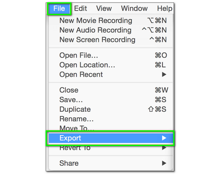Close the current document via the menu

pos(69,90)
